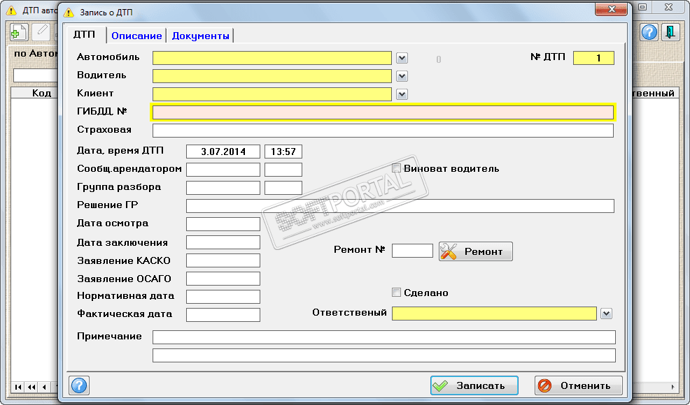This screenshot has width=690, height=405.
Task: Click the Код column header in background table
Action: coord(34,93)
